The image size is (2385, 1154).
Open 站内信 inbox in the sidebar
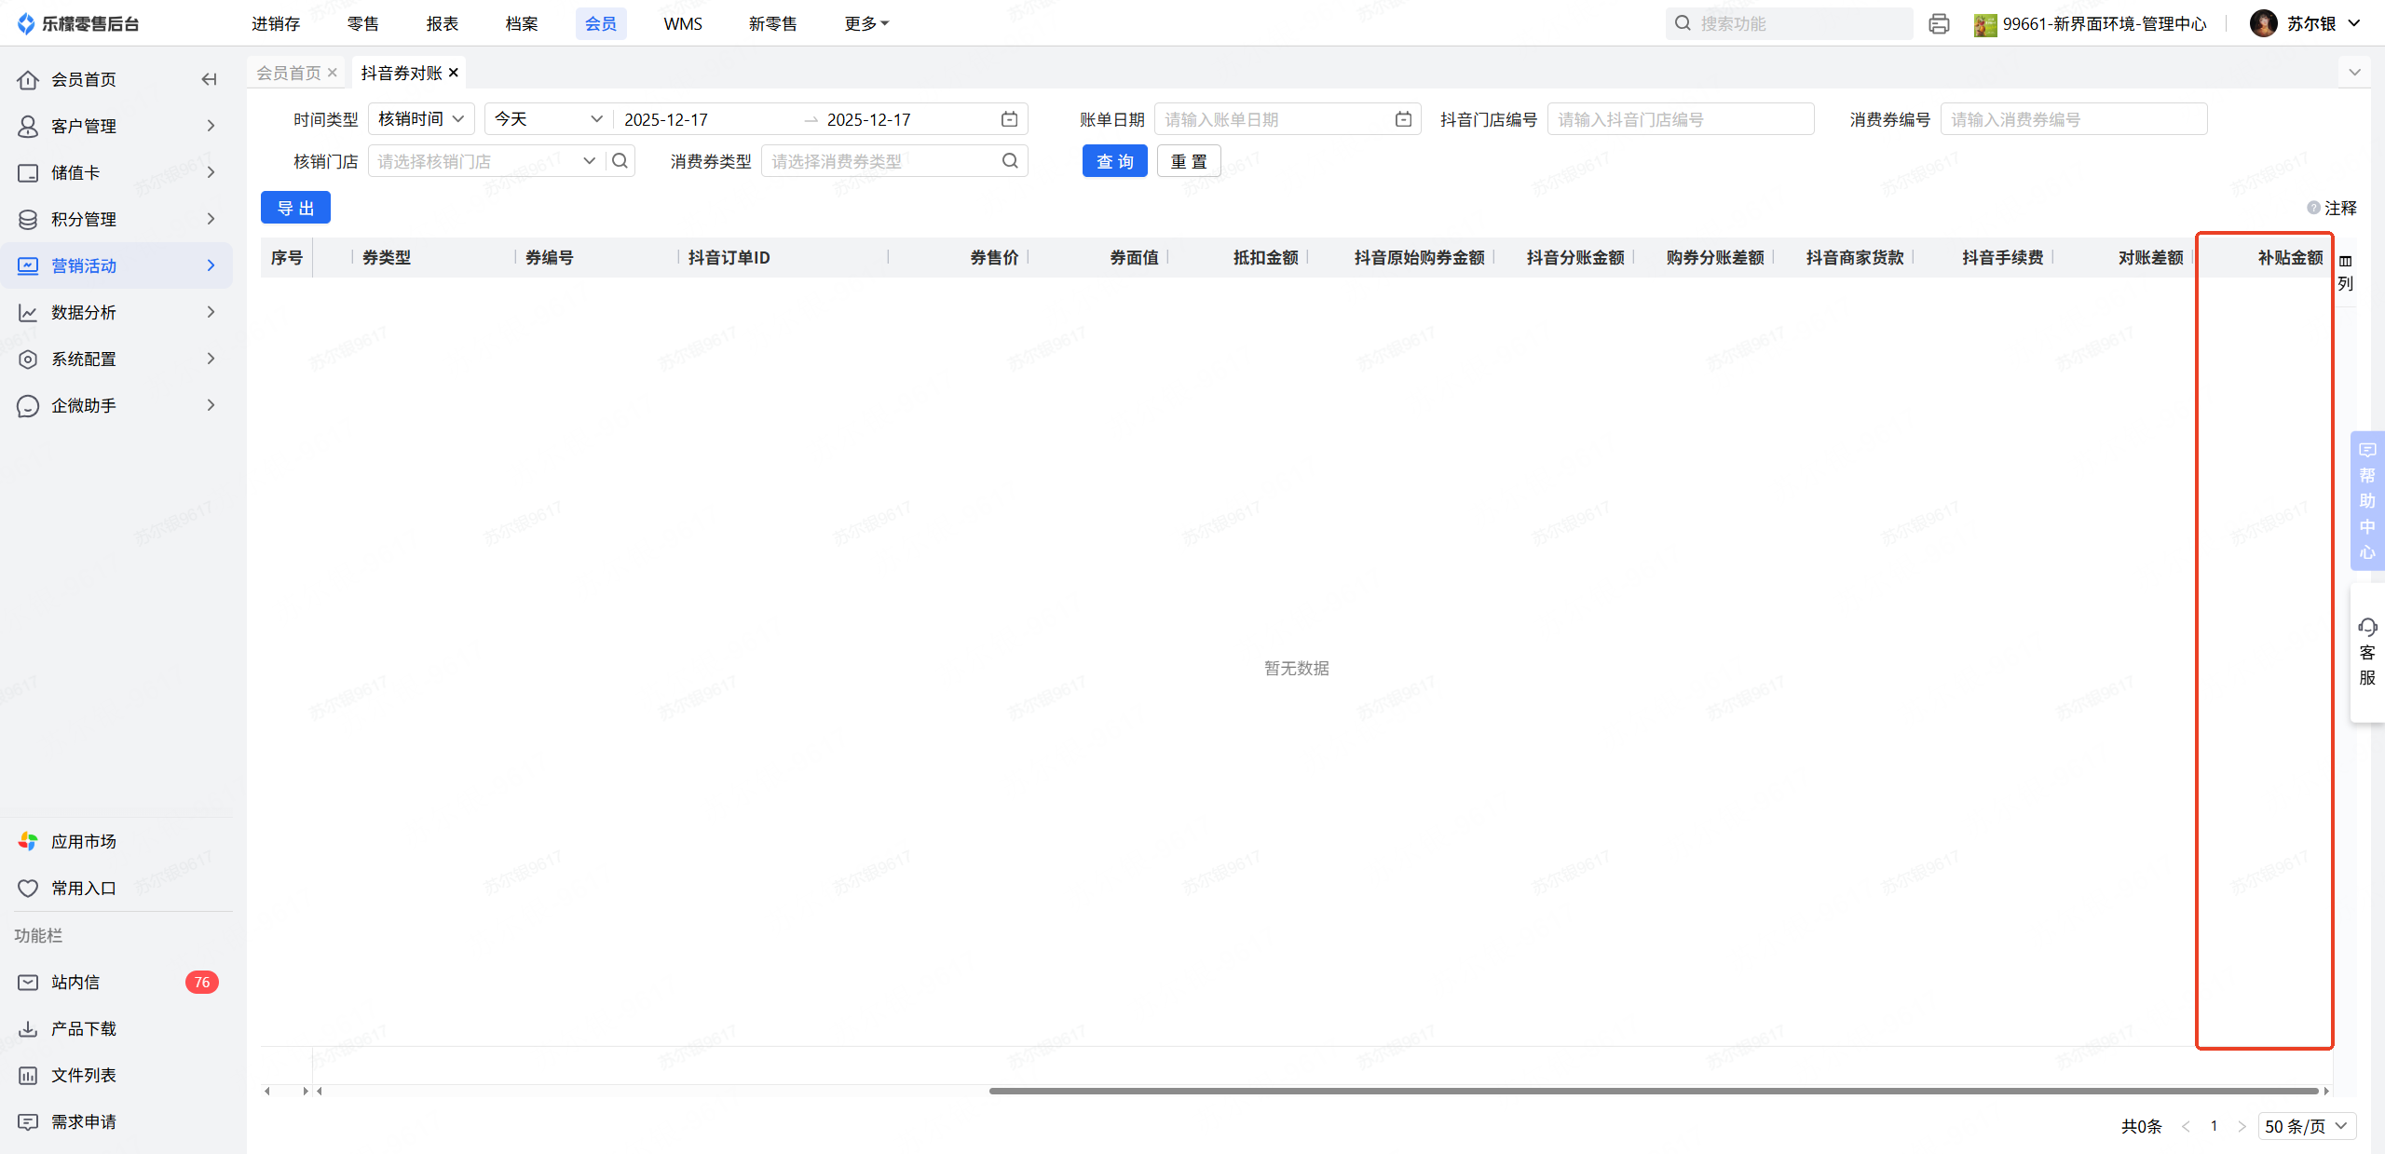pyautogui.click(x=75, y=982)
